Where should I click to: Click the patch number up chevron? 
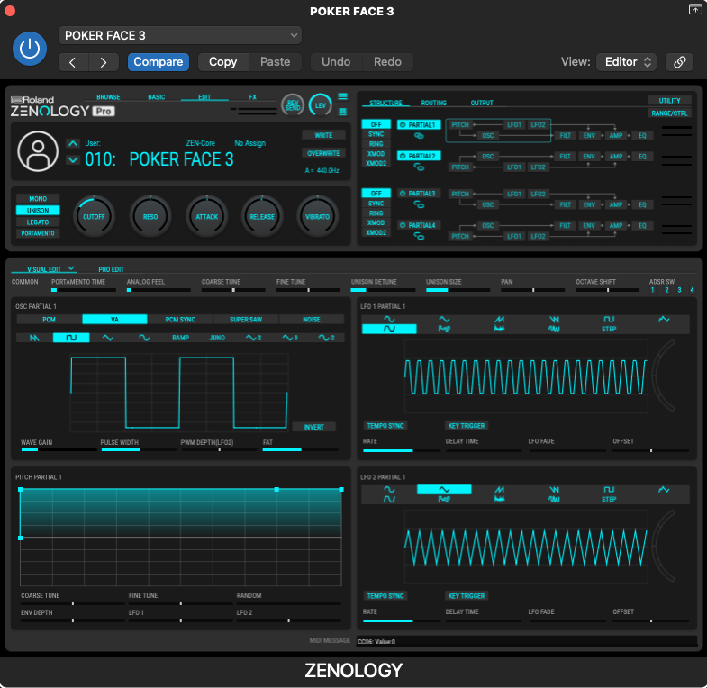(x=73, y=143)
